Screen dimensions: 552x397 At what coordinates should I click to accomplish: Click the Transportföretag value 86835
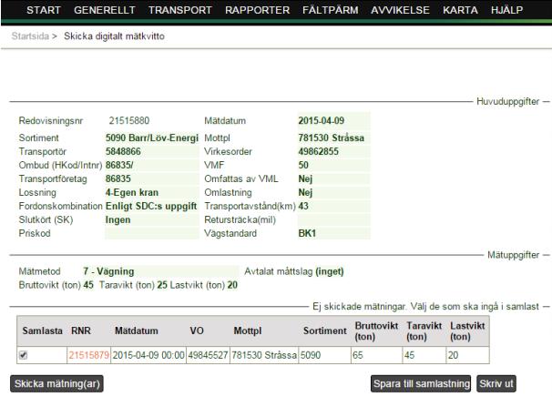pos(152,178)
